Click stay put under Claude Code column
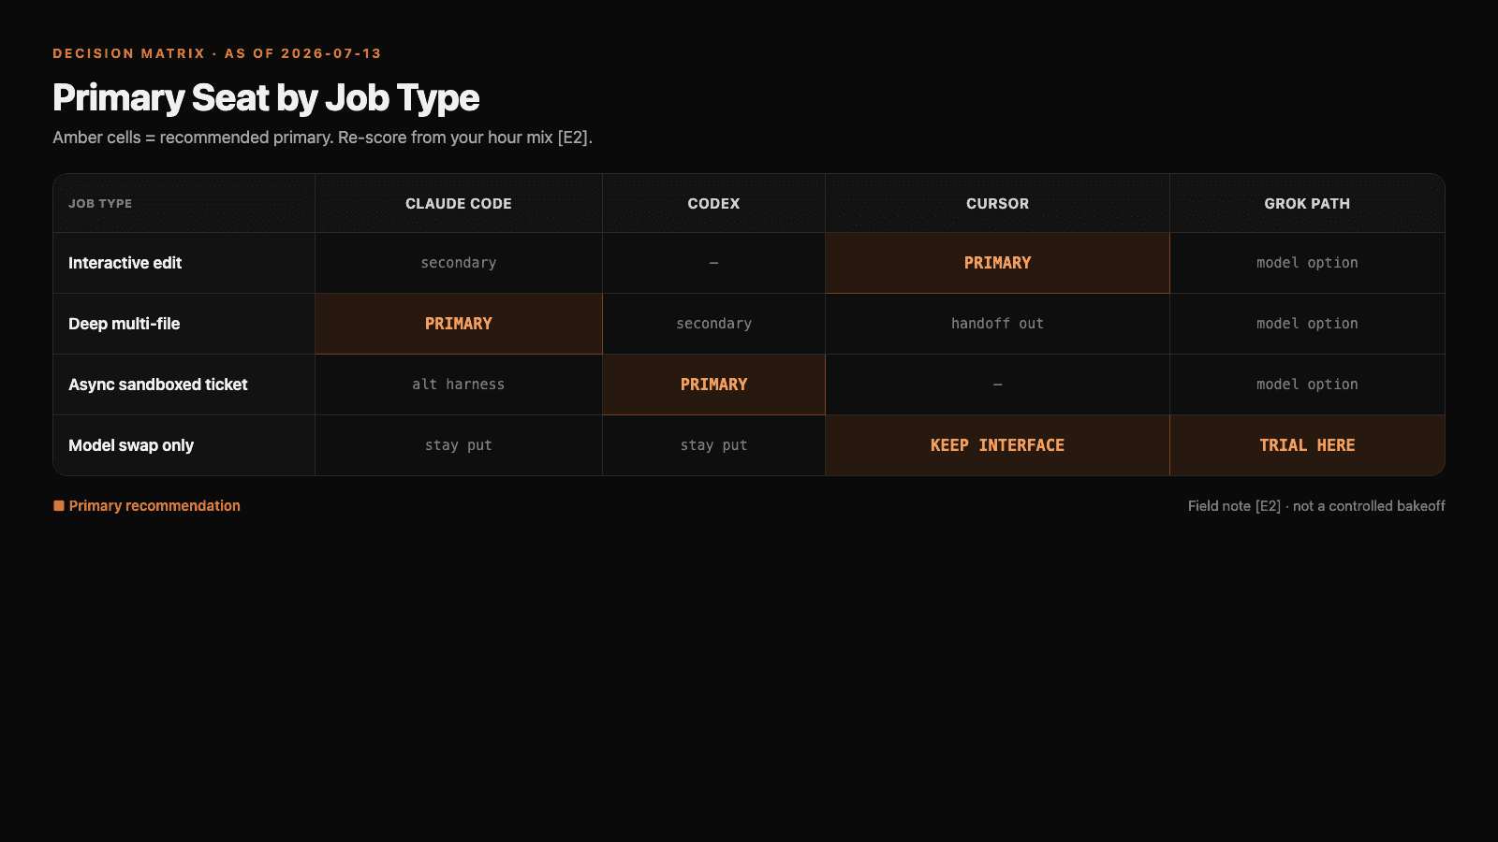1498x842 pixels. [x=459, y=445]
